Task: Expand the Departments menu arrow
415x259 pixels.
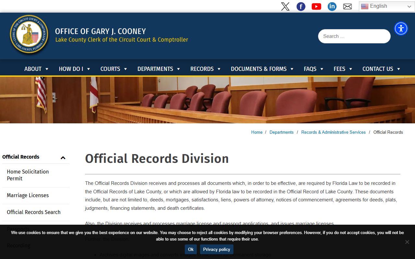Action: (x=178, y=69)
